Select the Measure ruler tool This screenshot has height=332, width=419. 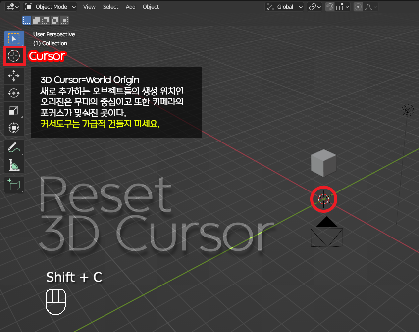pos(14,165)
